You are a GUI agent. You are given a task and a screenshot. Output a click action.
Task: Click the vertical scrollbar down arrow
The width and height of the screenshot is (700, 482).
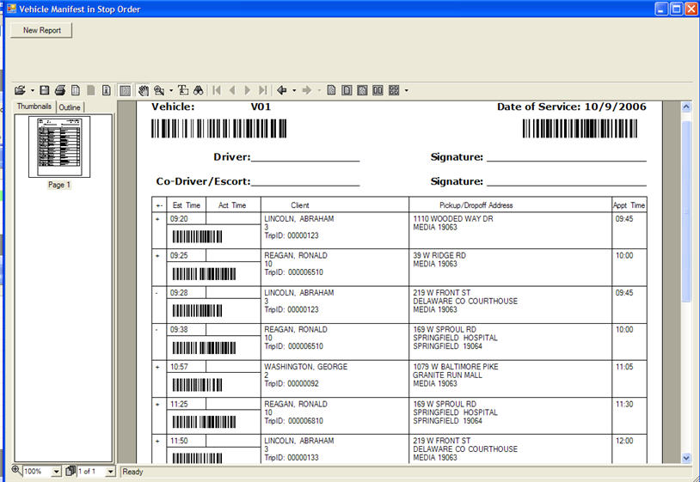(x=686, y=458)
